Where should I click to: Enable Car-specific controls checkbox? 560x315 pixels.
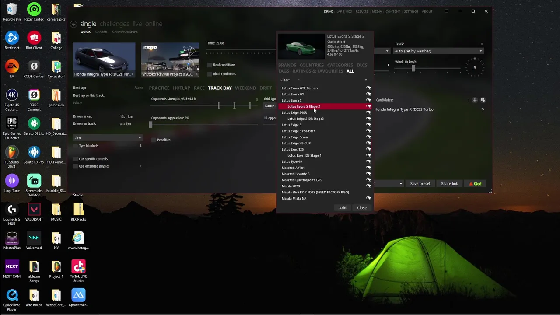coord(76,159)
